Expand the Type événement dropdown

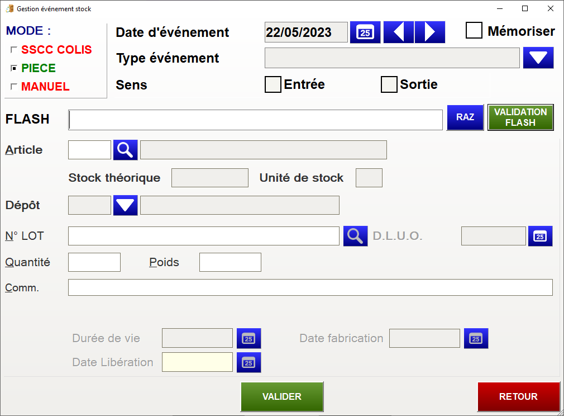point(538,58)
